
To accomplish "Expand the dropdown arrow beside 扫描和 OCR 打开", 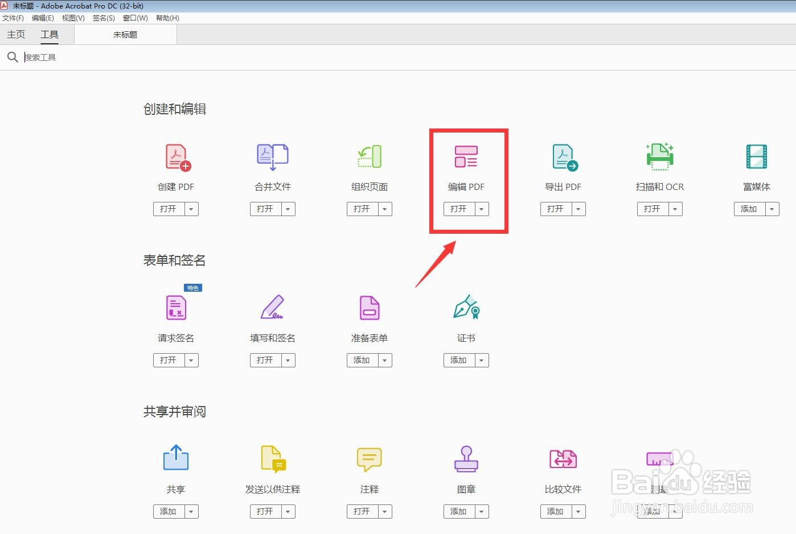I will (675, 209).
